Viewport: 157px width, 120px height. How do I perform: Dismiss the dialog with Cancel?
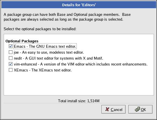click(113, 109)
